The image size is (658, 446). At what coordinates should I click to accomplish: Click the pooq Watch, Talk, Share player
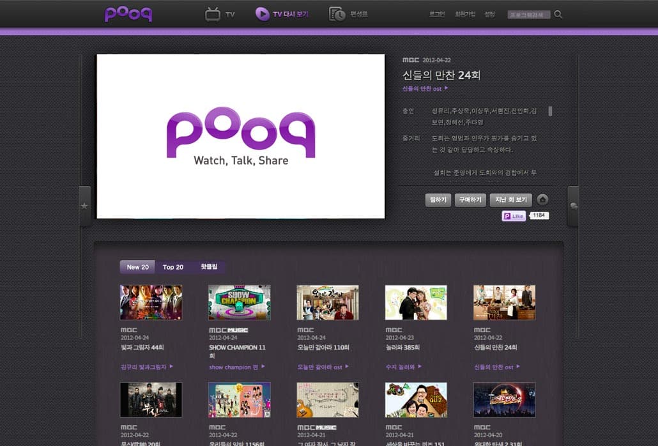coord(241,136)
